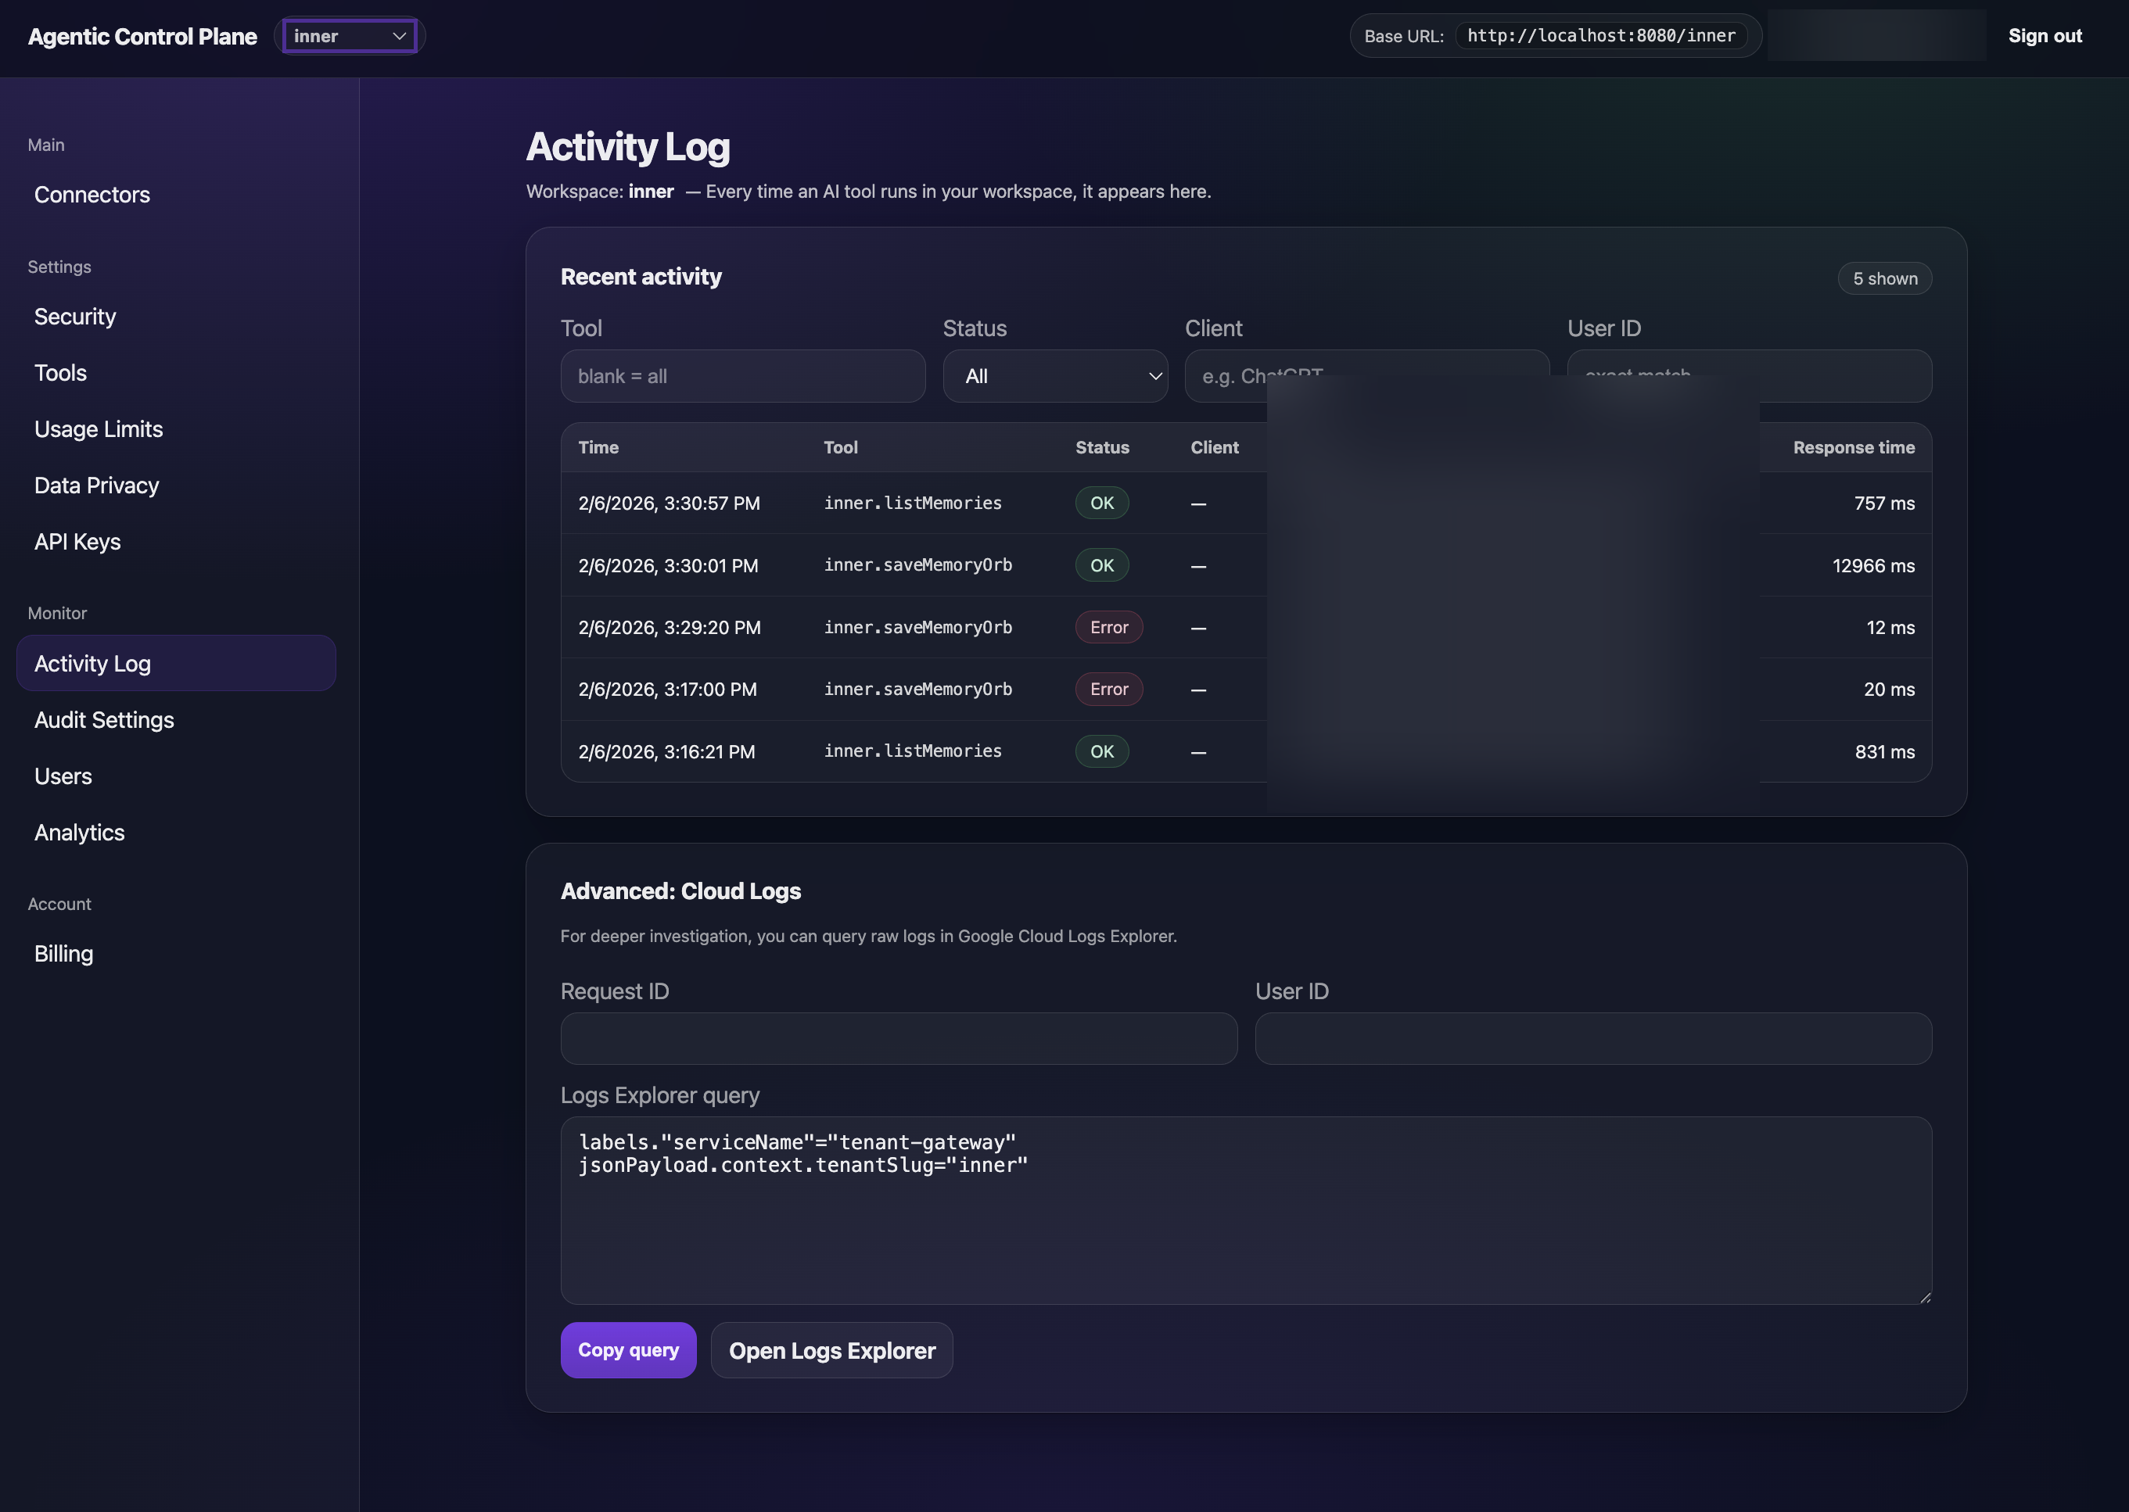2129x1512 pixels.
Task: Open the Data Privacy settings
Action: point(96,484)
